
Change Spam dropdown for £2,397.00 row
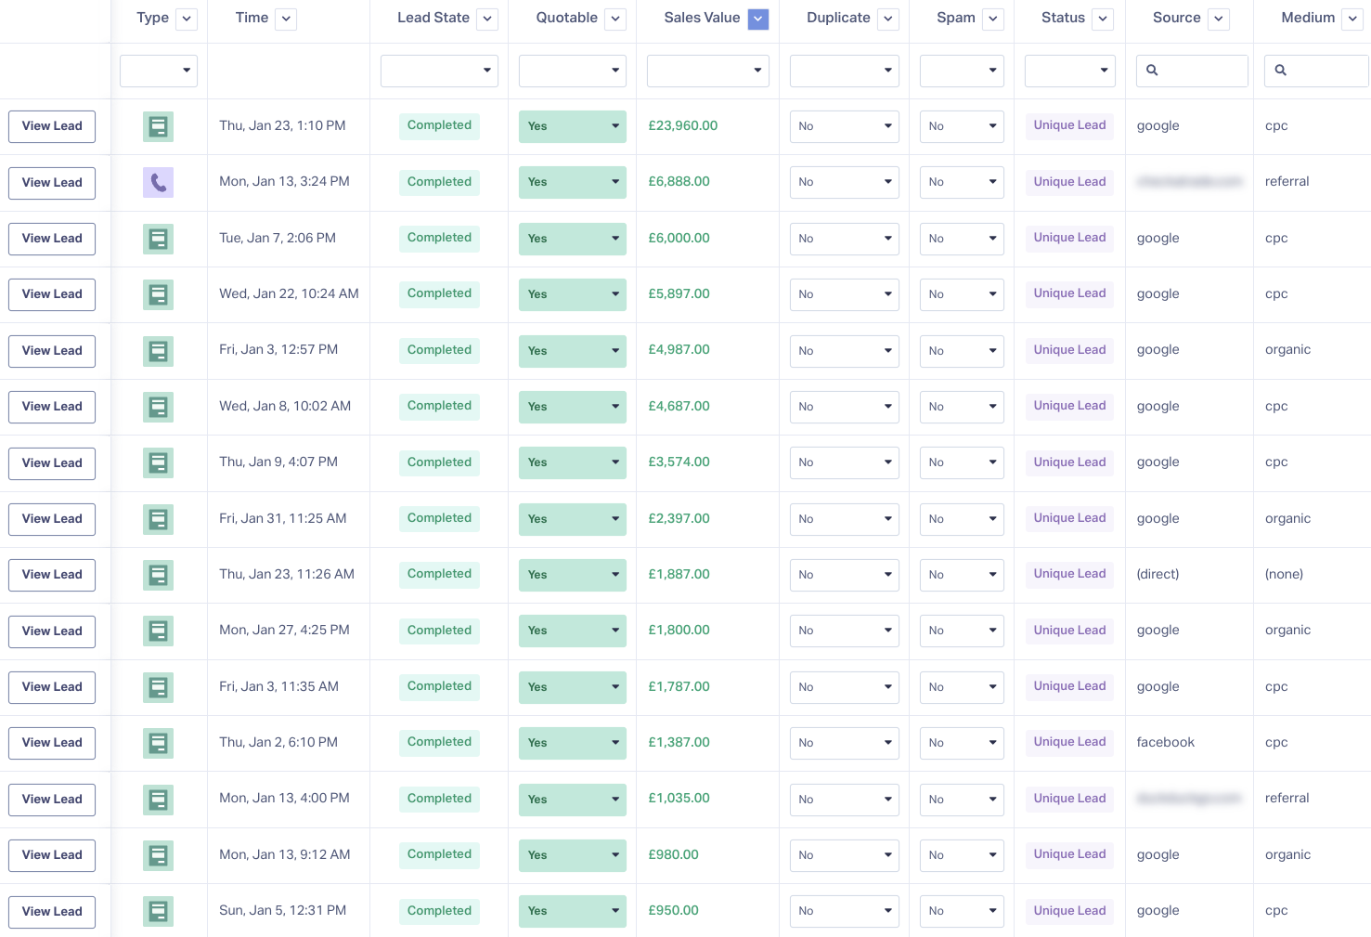point(962,519)
